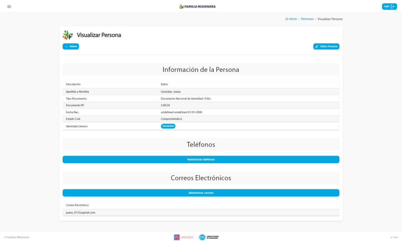Click the CFI logo in the footer
The image size is (402, 243).
(209, 237)
